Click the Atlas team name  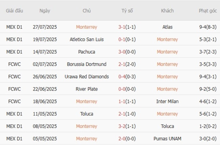point(167,27)
